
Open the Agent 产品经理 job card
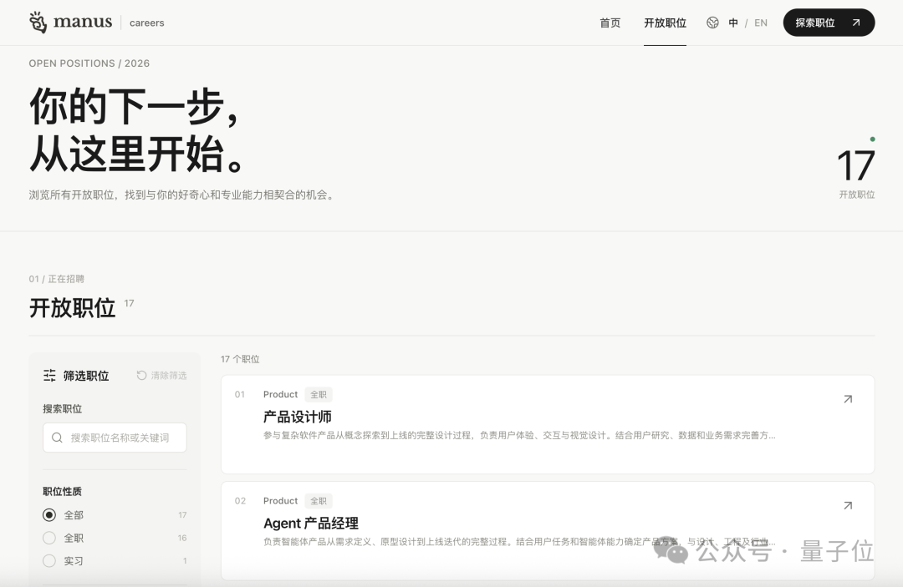click(x=548, y=531)
